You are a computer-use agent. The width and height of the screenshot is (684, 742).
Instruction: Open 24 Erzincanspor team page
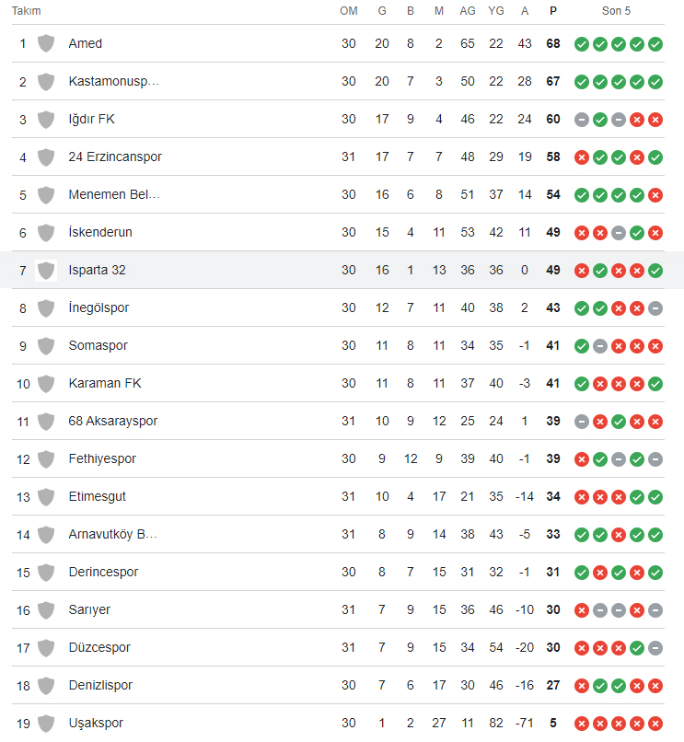[115, 157]
